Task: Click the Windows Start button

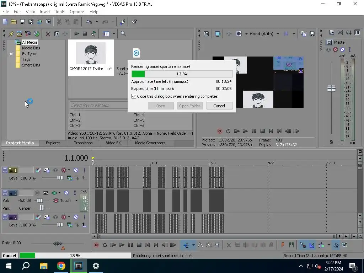Action: pyautogui.click(x=9, y=266)
